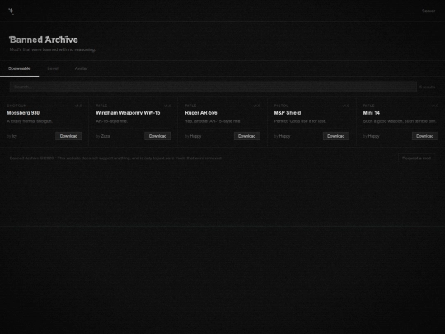This screenshot has width=445, height=334.
Task: Click the Ruger AR-556 title
Action: click(201, 113)
